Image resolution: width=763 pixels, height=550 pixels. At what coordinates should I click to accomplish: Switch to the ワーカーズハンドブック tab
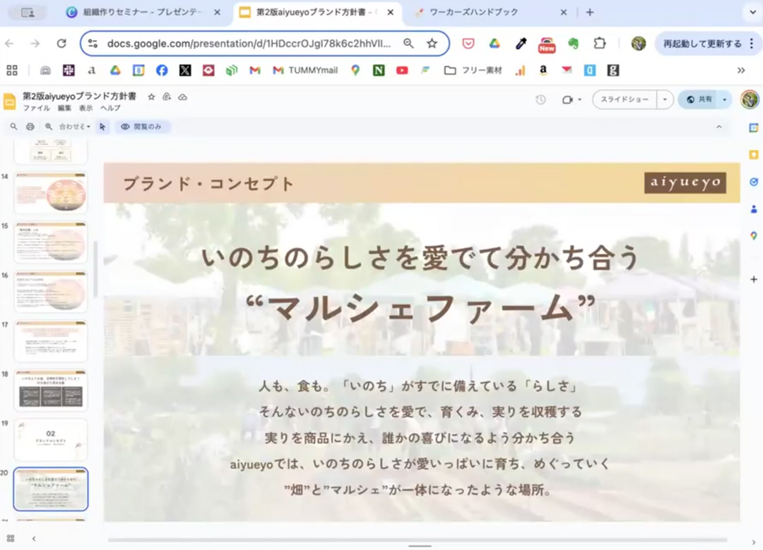(x=483, y=12)
